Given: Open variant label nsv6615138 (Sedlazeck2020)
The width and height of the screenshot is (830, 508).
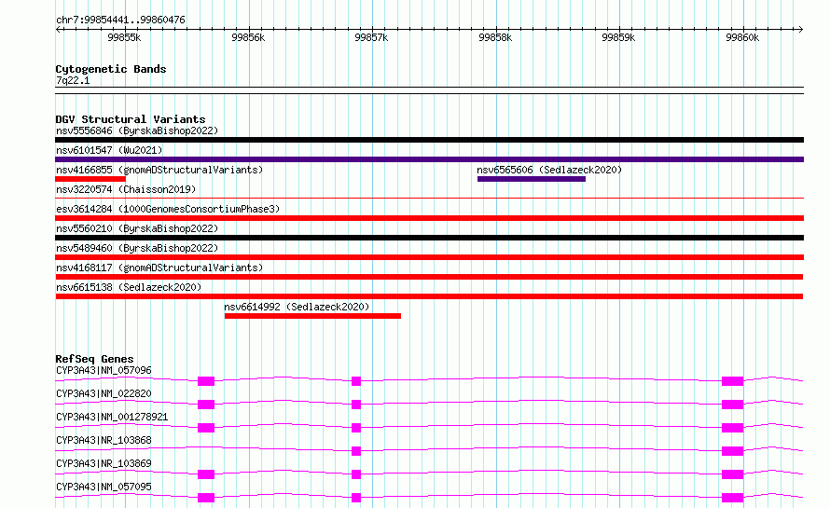Looking at the screenshot, I should 129,287.
